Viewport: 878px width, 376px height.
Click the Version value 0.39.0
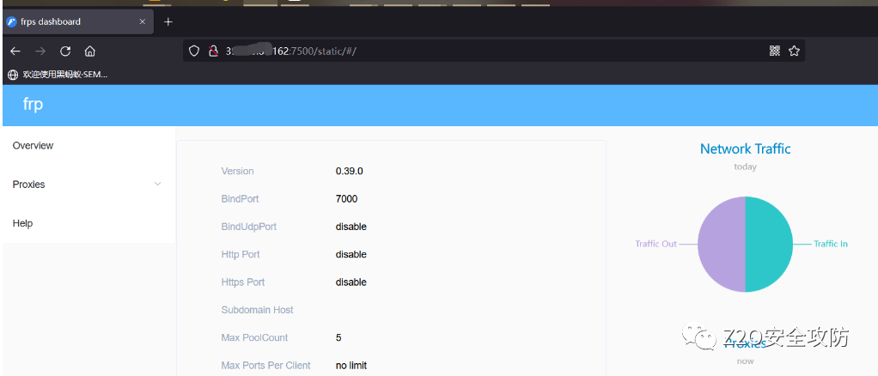(x=350, y=171)
